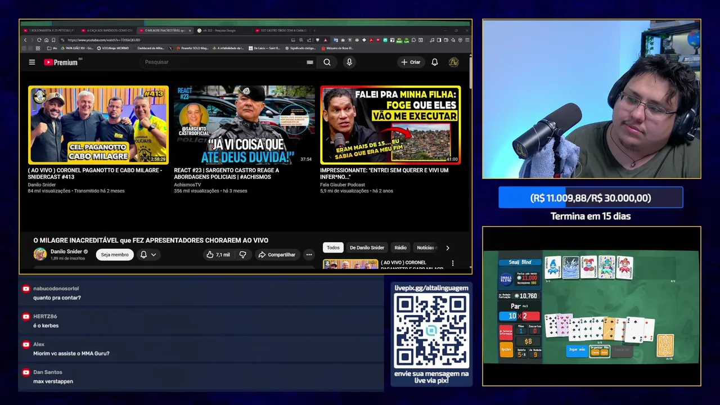Open the 'PAPA LEÃO XIV' bookmark
Image resolution: width=720 pixels, height=405 pixels.
(x=76, y=48)
